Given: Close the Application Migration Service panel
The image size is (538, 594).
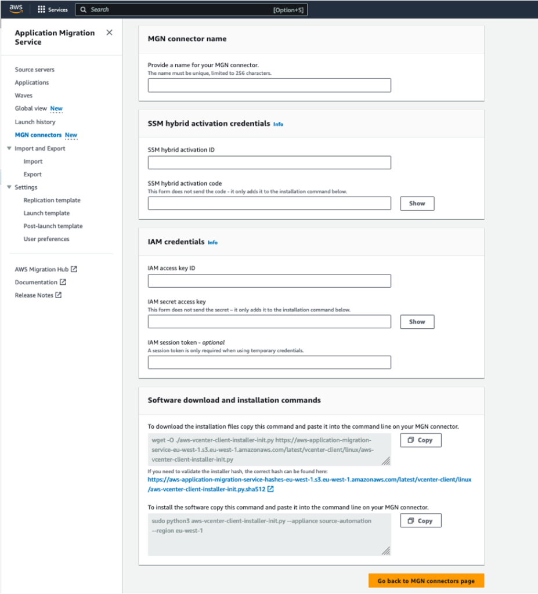Looking at the screenshot, I should click(109, 32).
